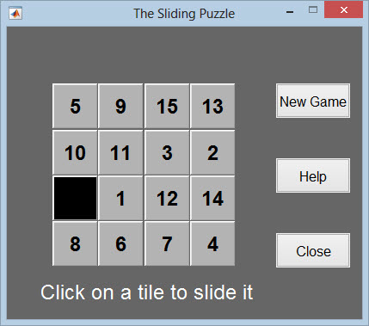Screen dimensions: 369x326
Task: Click tile number 12
Action: (167, 198)
